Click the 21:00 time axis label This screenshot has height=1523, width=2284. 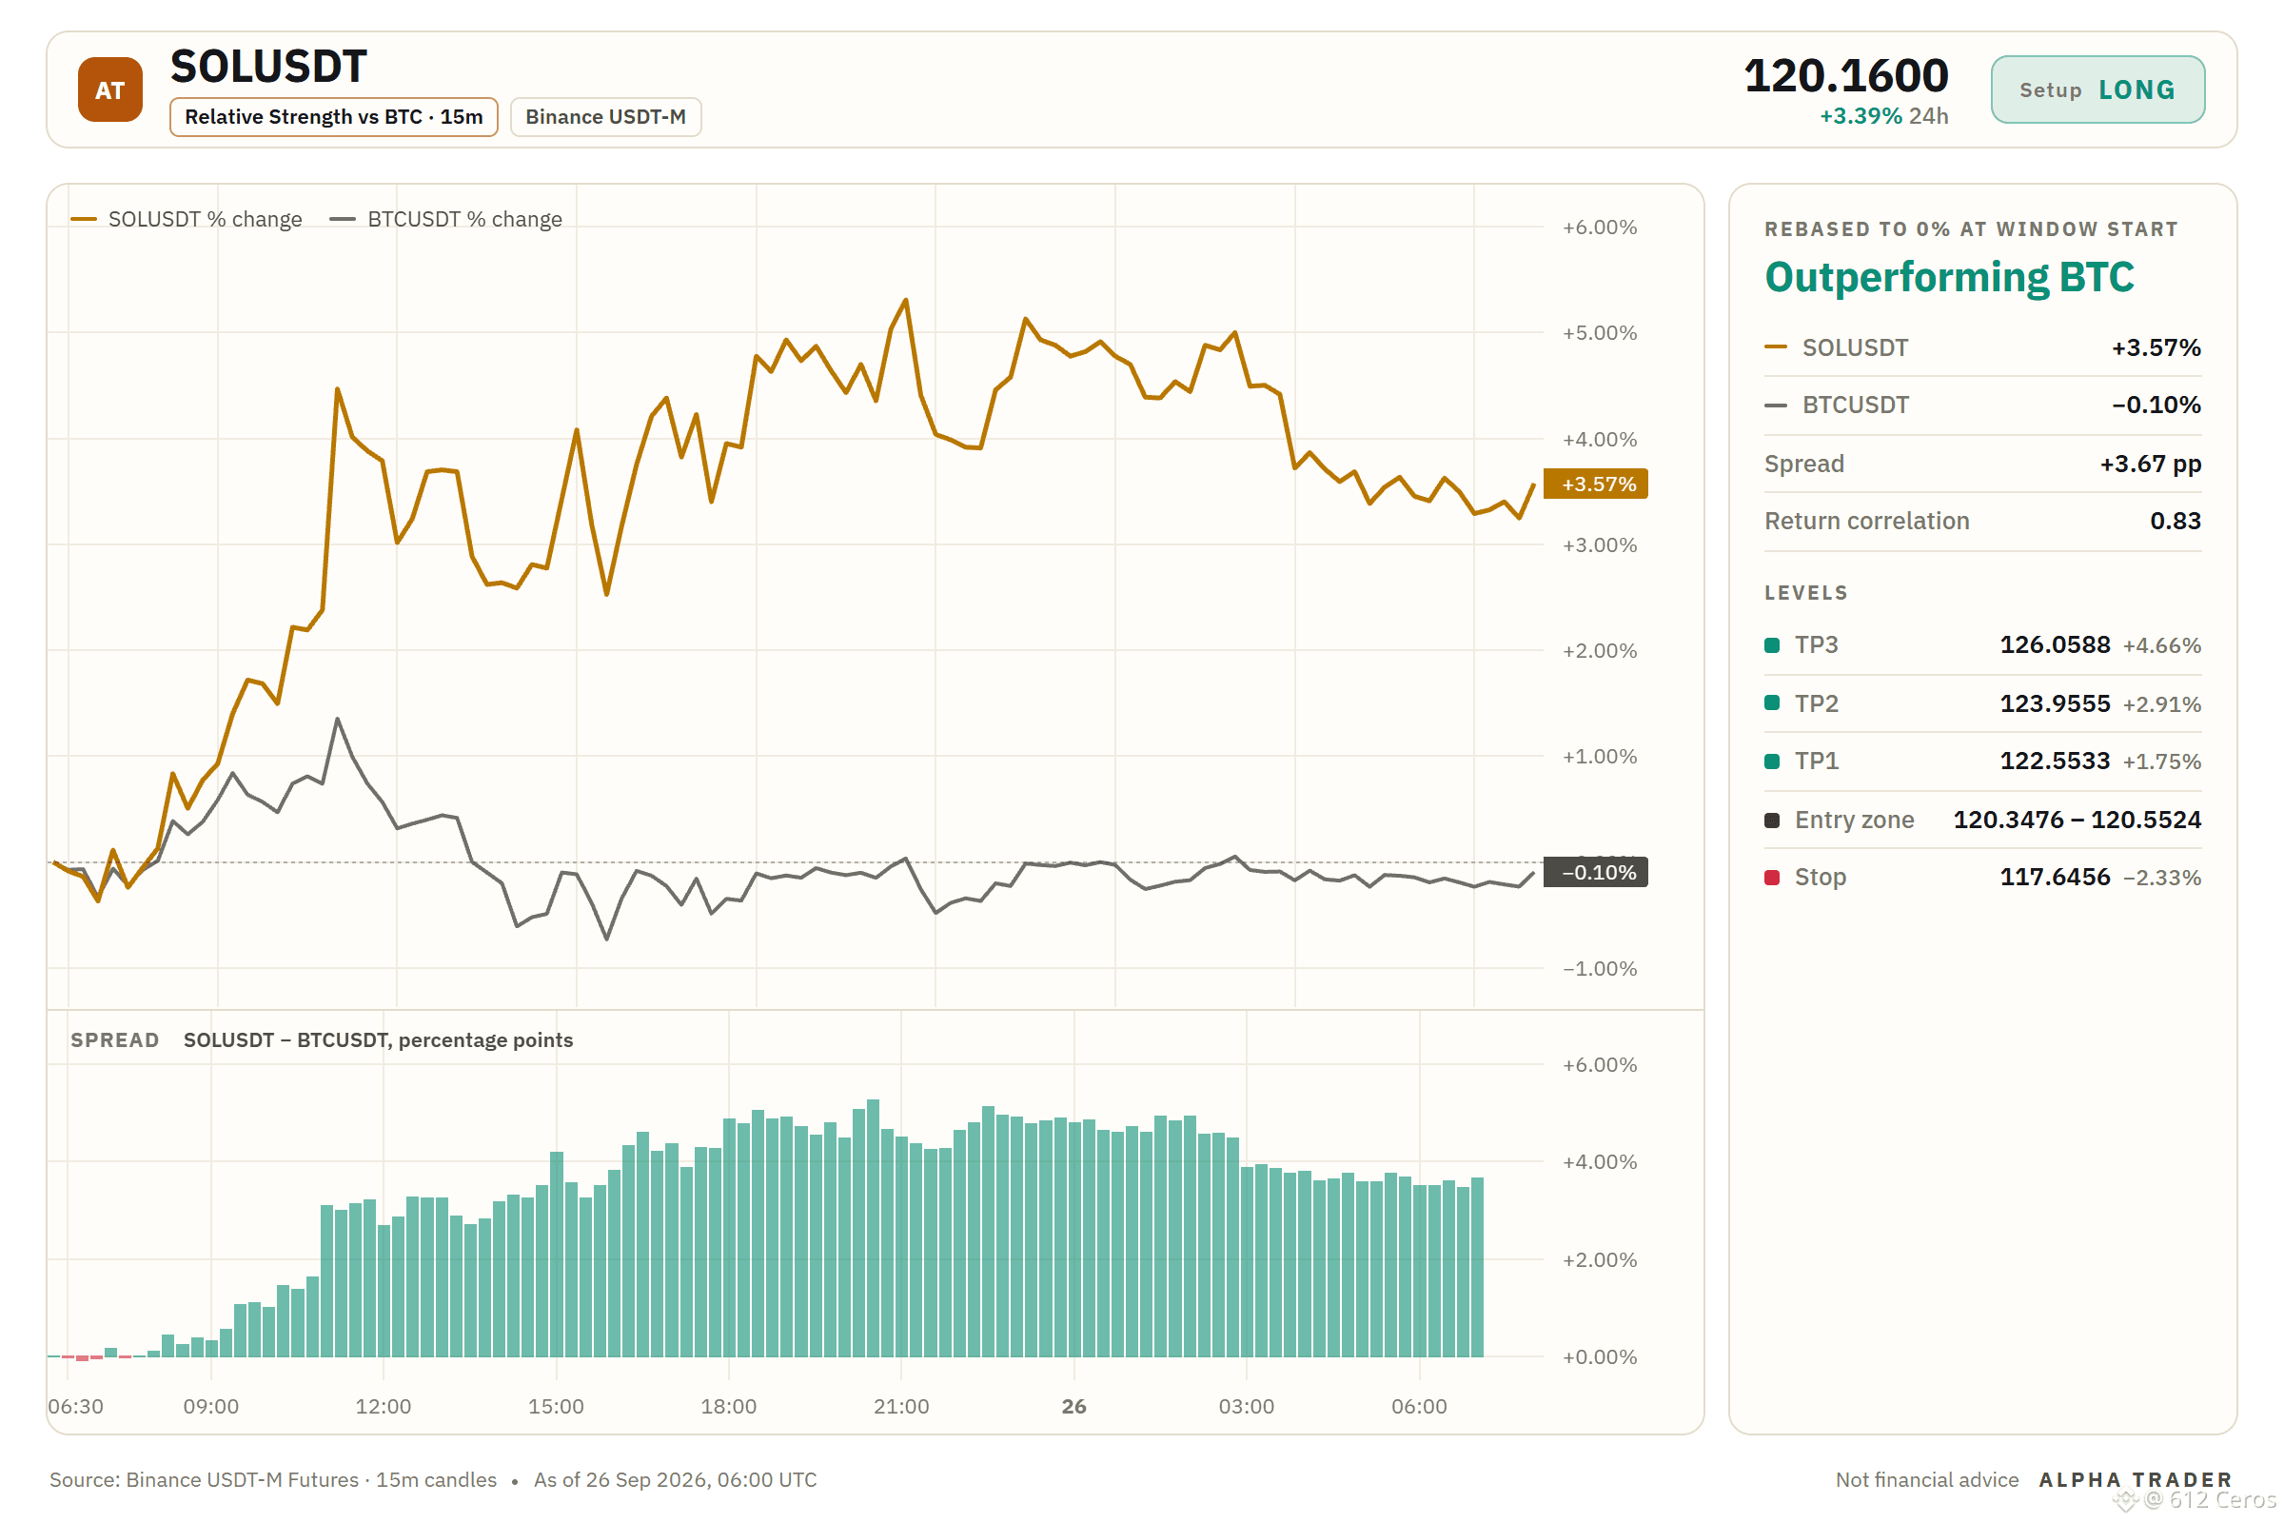point(901,1407)
